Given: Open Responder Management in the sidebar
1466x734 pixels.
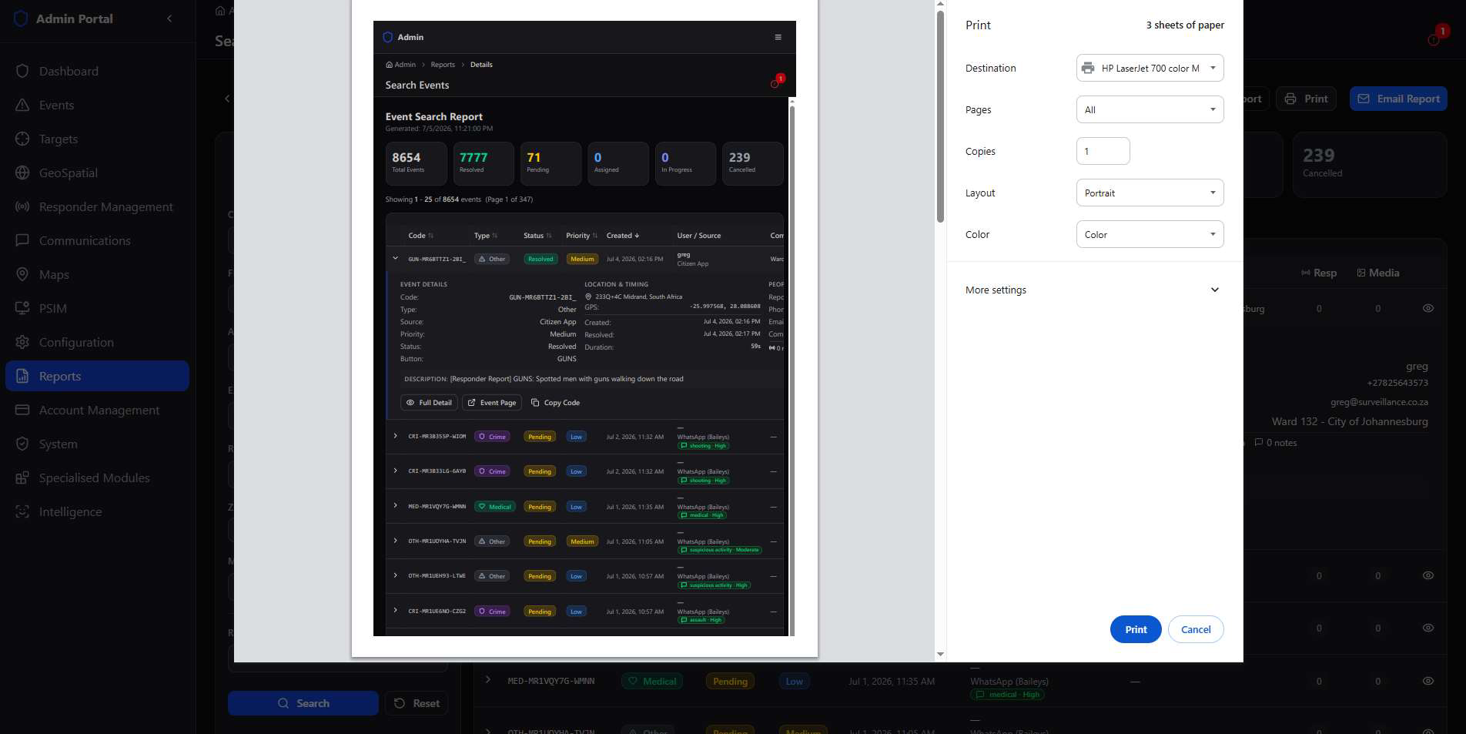Looking at the screenshot, I should (97, 206).
